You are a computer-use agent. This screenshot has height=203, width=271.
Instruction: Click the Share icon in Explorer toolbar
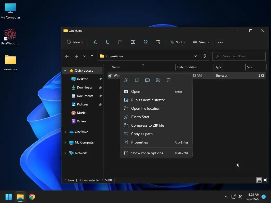click(146, 42)
